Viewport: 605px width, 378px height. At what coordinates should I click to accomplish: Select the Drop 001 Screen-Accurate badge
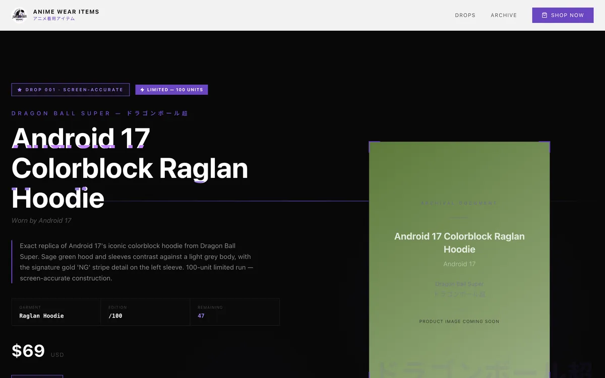click(71, 90)
